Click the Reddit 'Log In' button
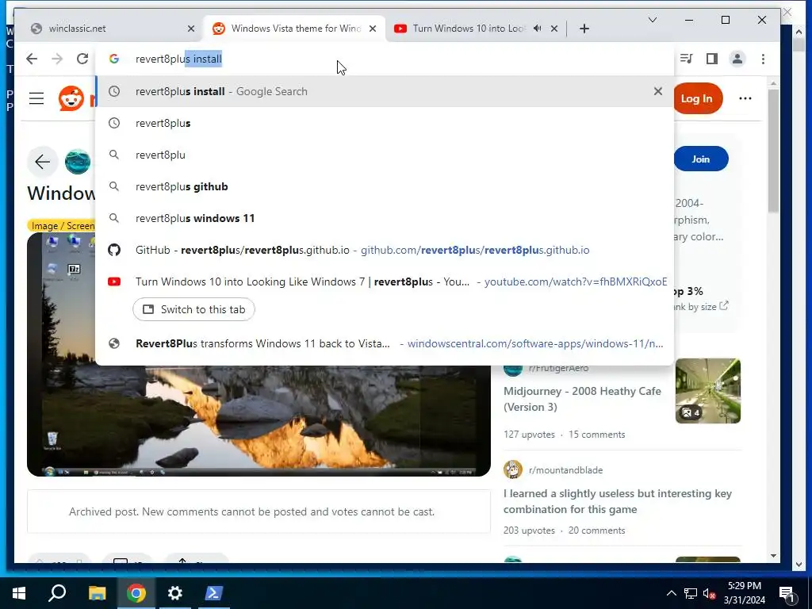Screen dimensions: 812x609 pyautogui.click(x=696, y=98)
